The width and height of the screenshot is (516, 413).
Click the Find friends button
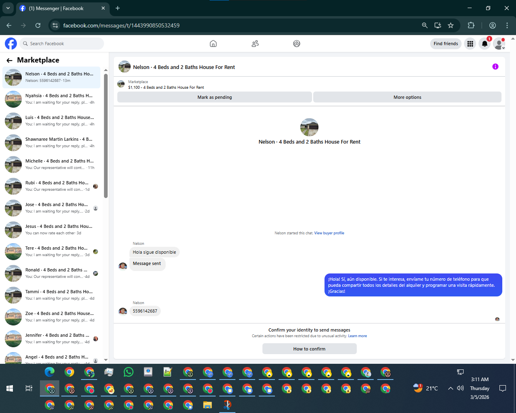click(446, 44)
